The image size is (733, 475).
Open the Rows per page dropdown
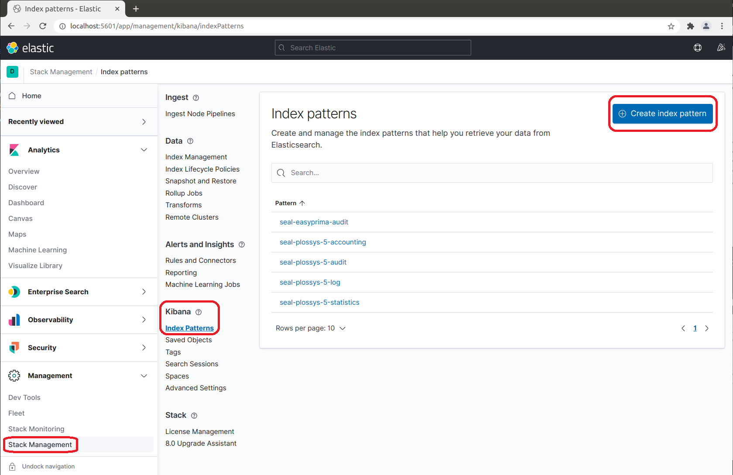click(x=311, y=328)
